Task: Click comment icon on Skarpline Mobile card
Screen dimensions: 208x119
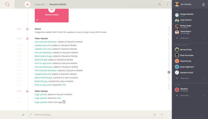Action: (37, 20)
